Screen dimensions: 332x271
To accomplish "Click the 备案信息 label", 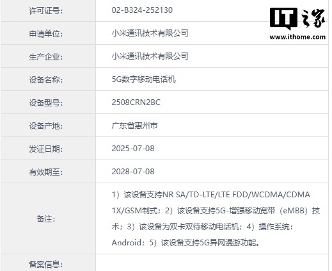I will coord(46,265).
